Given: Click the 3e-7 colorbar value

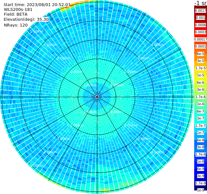Looking at the screenshot, I should [201, 118].
